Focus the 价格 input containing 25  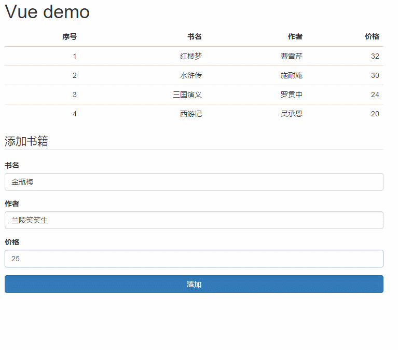[194, 259]
